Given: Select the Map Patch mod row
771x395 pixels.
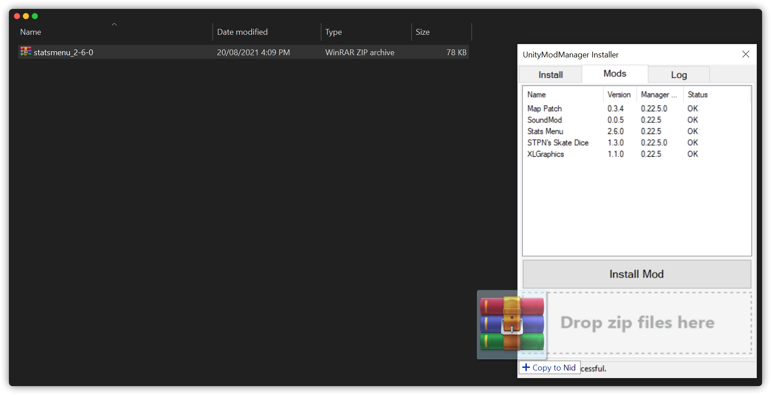Looking at the screenshot, I should (x=636, y=109).
